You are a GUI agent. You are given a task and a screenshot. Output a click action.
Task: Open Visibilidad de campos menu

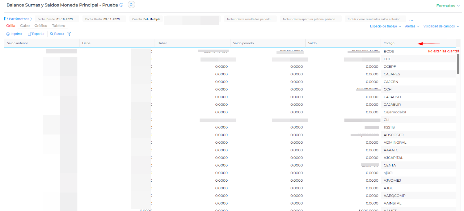(x=441, y=26)
